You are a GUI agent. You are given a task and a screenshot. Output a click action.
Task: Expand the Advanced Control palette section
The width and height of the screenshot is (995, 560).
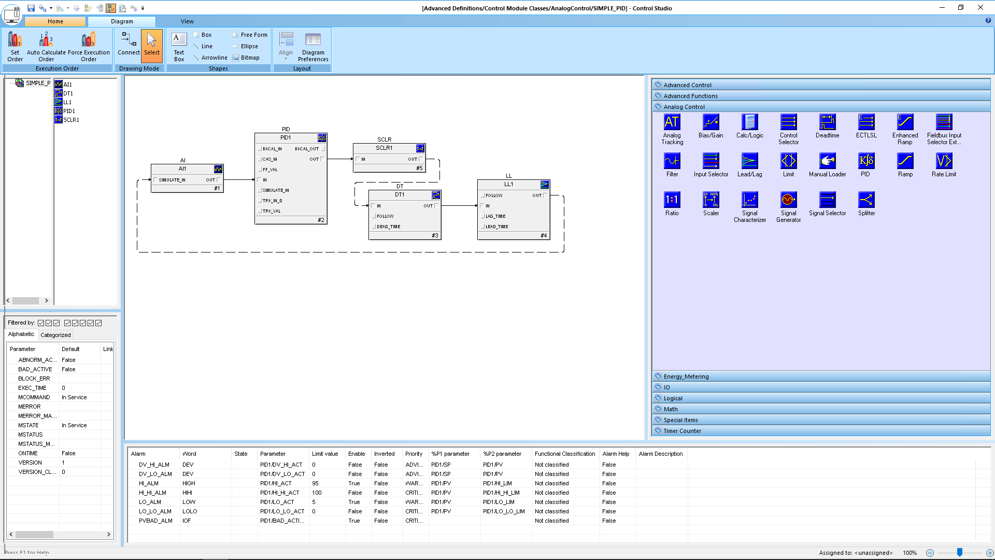coord(687,85)
